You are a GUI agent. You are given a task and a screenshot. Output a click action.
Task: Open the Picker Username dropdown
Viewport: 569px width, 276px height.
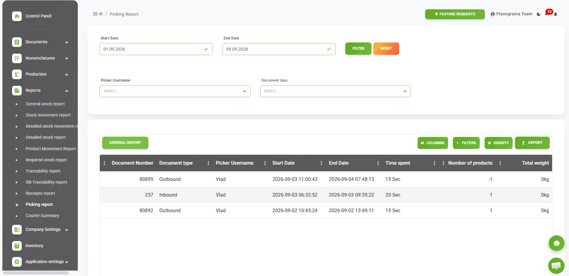point(175,91)
